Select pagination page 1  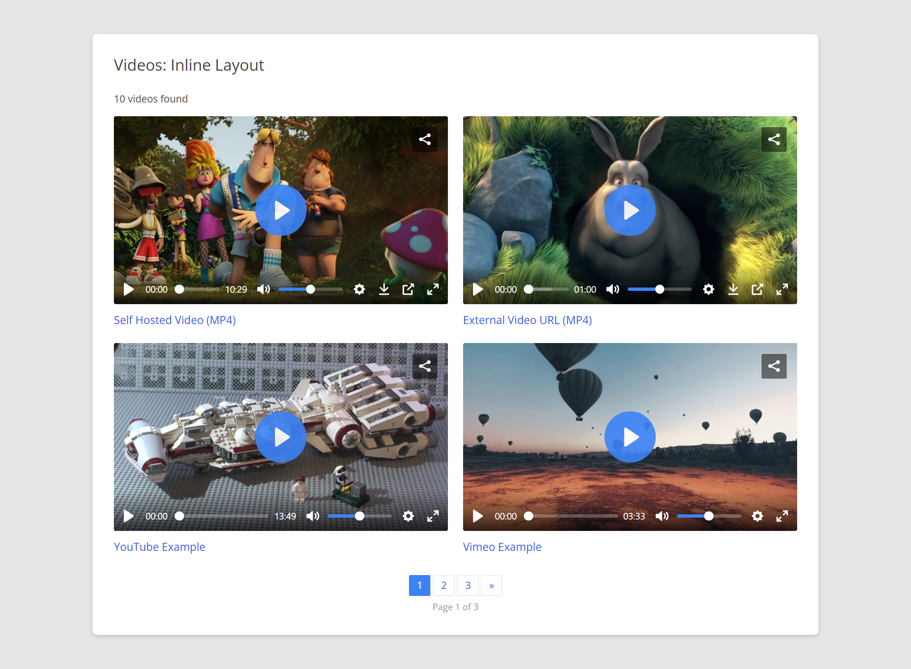pos(419,585)
